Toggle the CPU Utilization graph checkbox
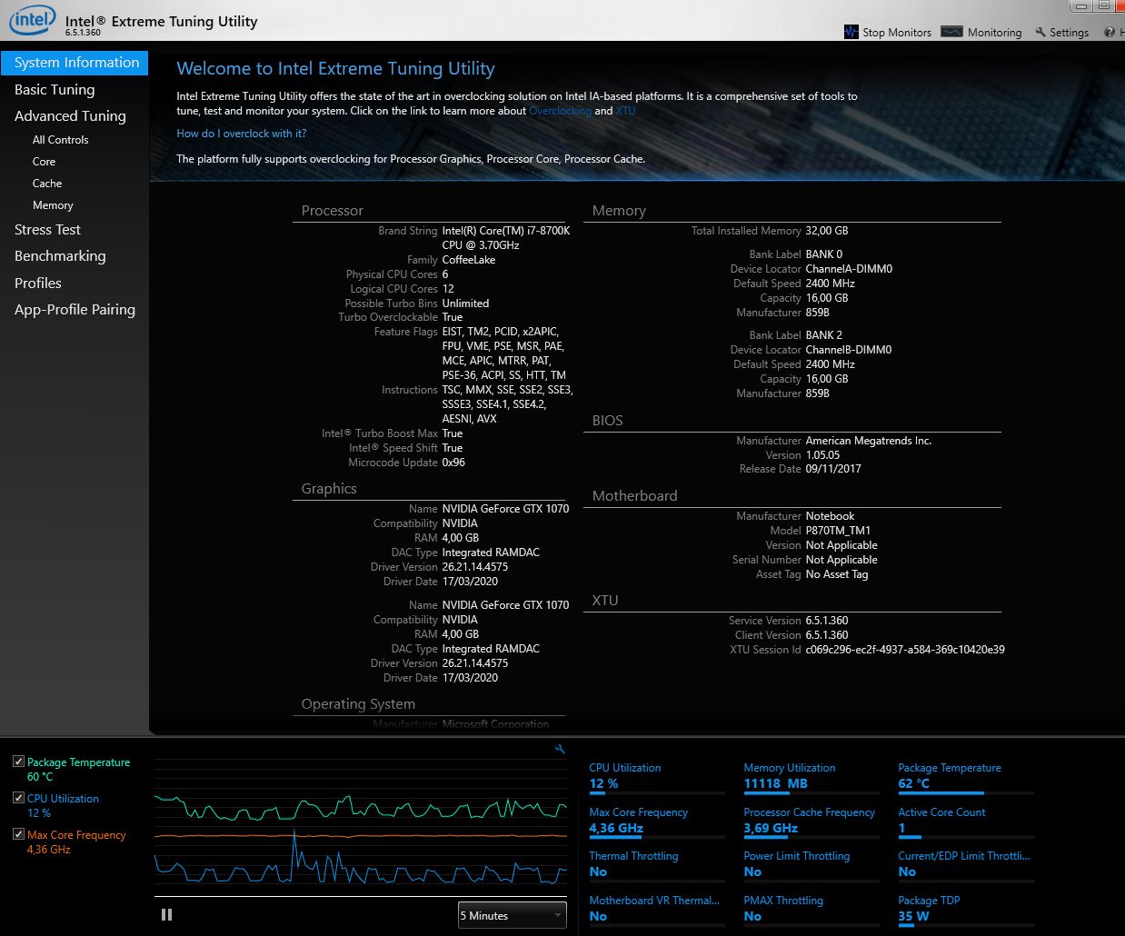Screen dimensions: 1125x936 [x=18, y=798]
